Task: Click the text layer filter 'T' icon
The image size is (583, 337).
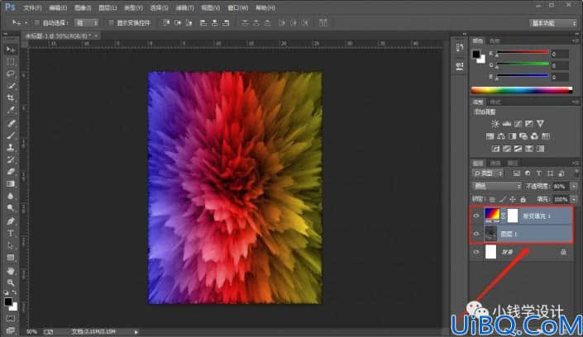Action: point(538,173)
